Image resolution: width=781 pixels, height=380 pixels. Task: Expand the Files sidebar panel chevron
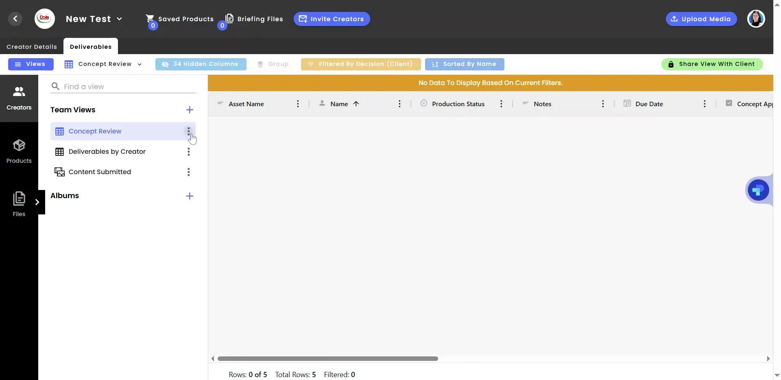(37, 202)
